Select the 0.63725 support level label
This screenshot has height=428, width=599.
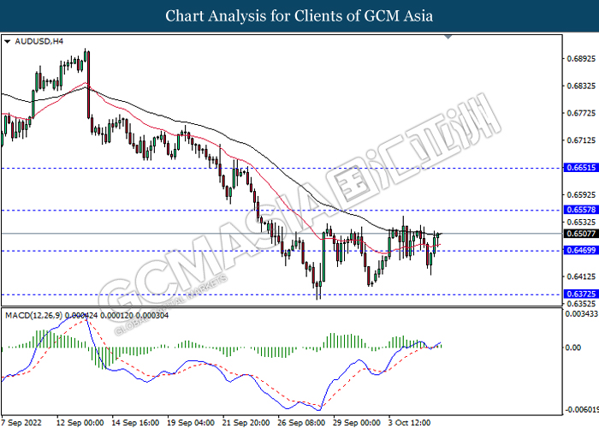point(580,294)
